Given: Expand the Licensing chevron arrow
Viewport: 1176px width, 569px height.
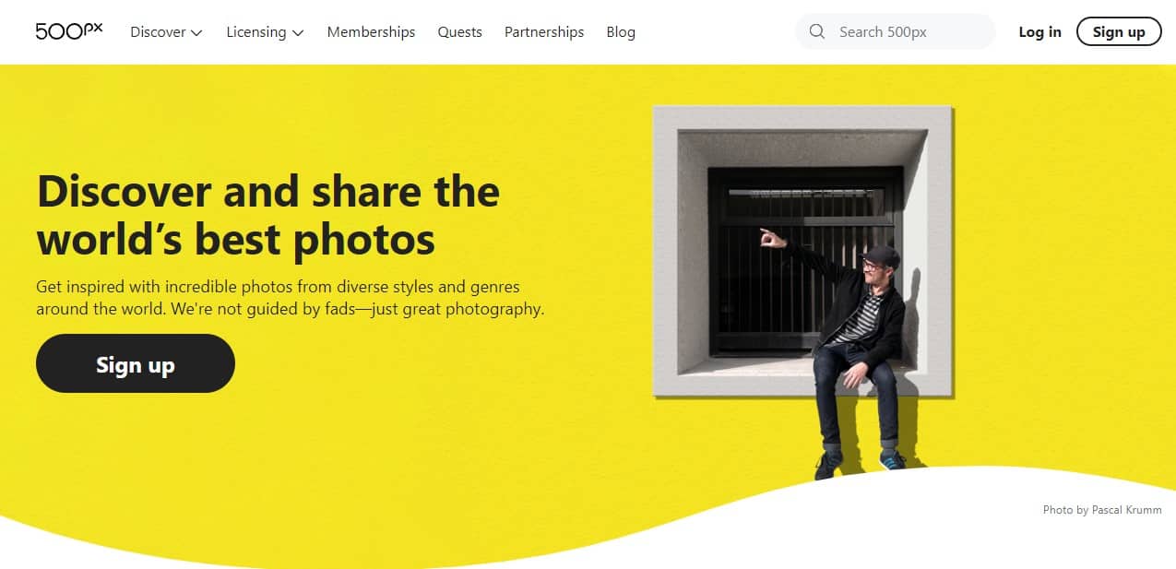Looking at the screenshot, I should pos(297,33).
